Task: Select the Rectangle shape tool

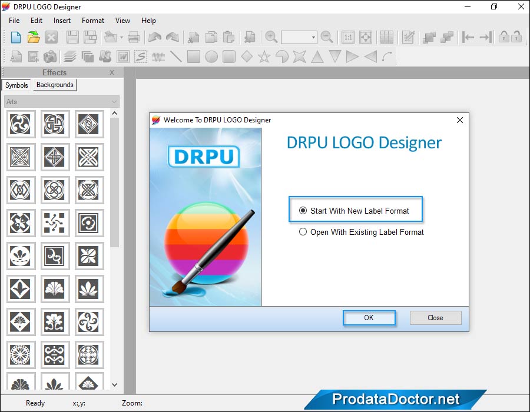Action: pos(194,57)
